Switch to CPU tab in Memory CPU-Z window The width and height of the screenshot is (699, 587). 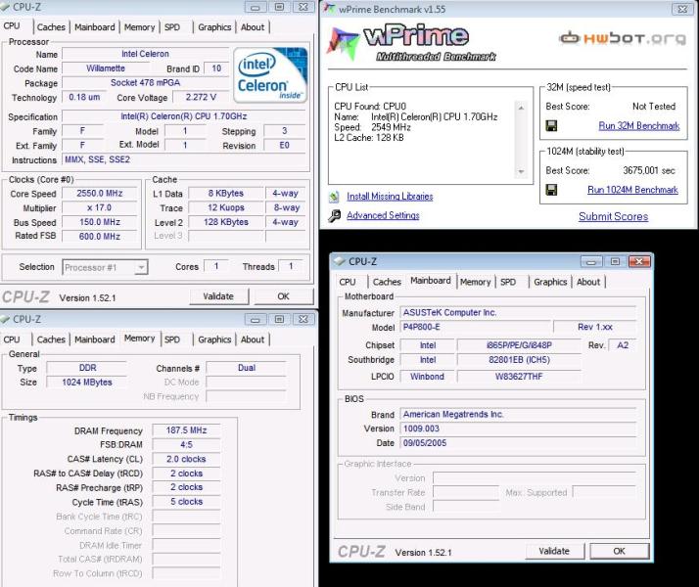[x=12, y=339]
